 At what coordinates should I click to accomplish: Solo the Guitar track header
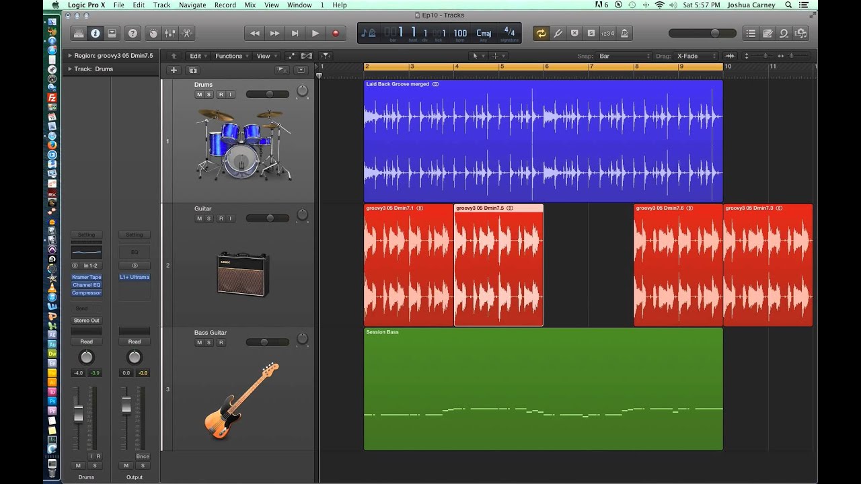209,218
